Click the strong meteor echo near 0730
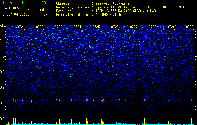The image size is (197, 125). tap(191, 100)
